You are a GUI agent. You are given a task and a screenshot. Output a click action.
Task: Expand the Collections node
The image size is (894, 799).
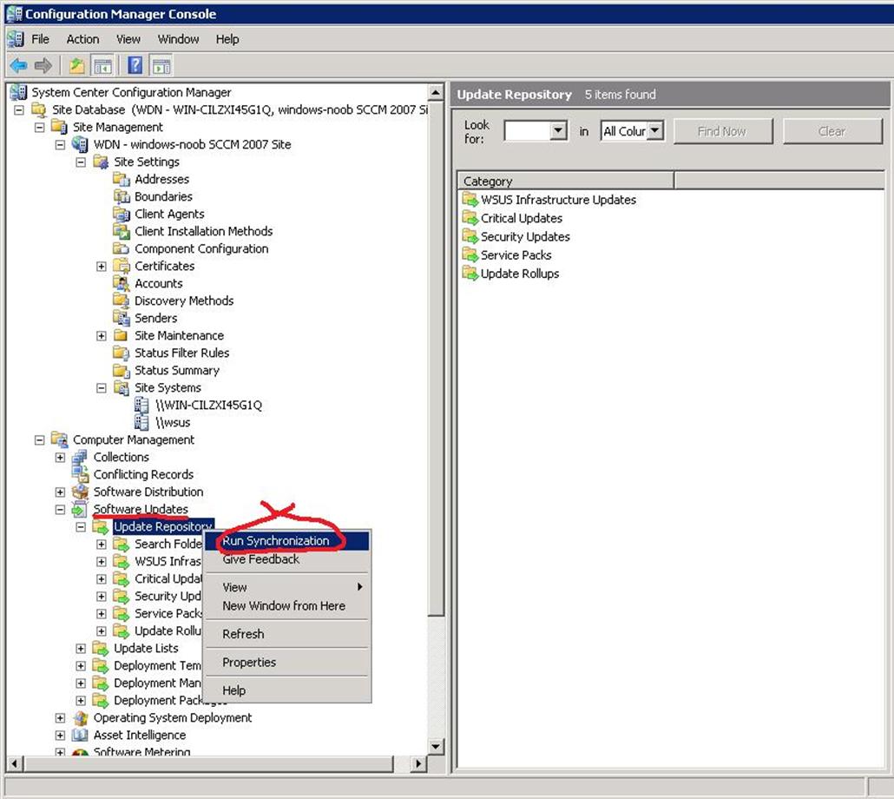click(60, 458)
